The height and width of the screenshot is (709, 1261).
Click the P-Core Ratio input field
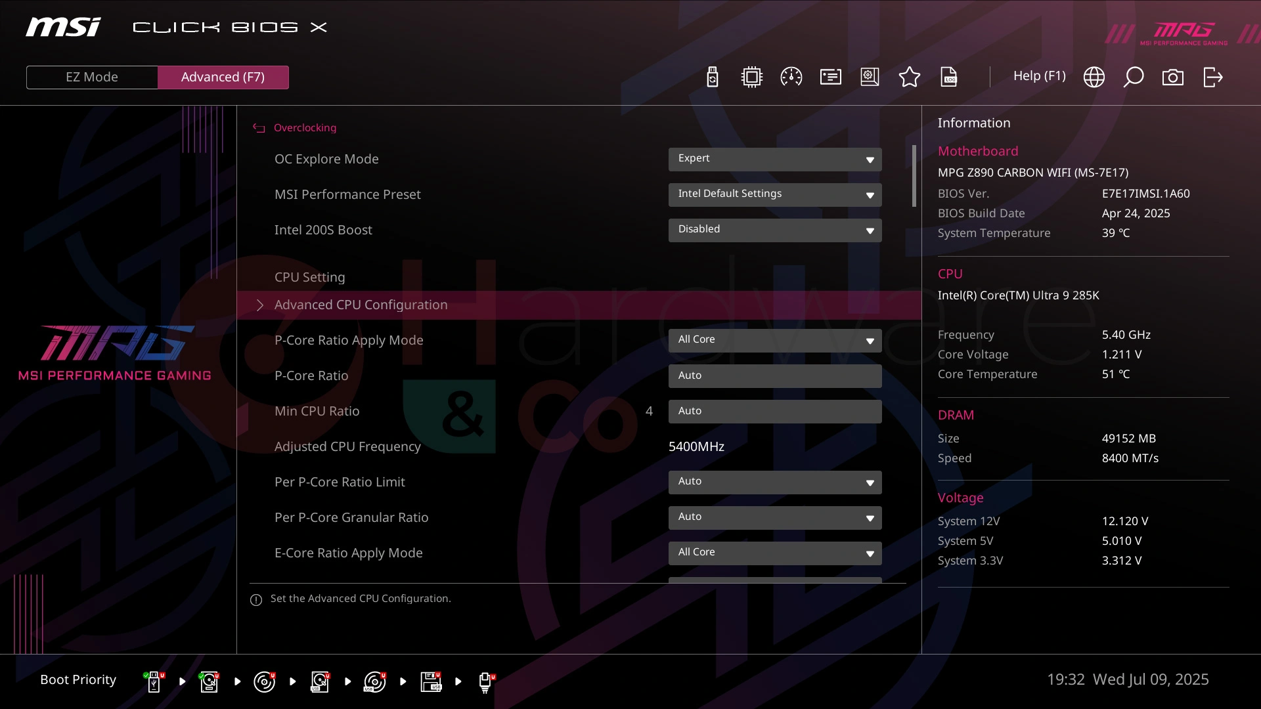pos(775,376)
